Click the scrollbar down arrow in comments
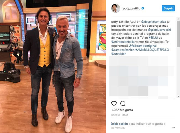The width and height of the screenshot is (180, 133). [x=178, y=96]
